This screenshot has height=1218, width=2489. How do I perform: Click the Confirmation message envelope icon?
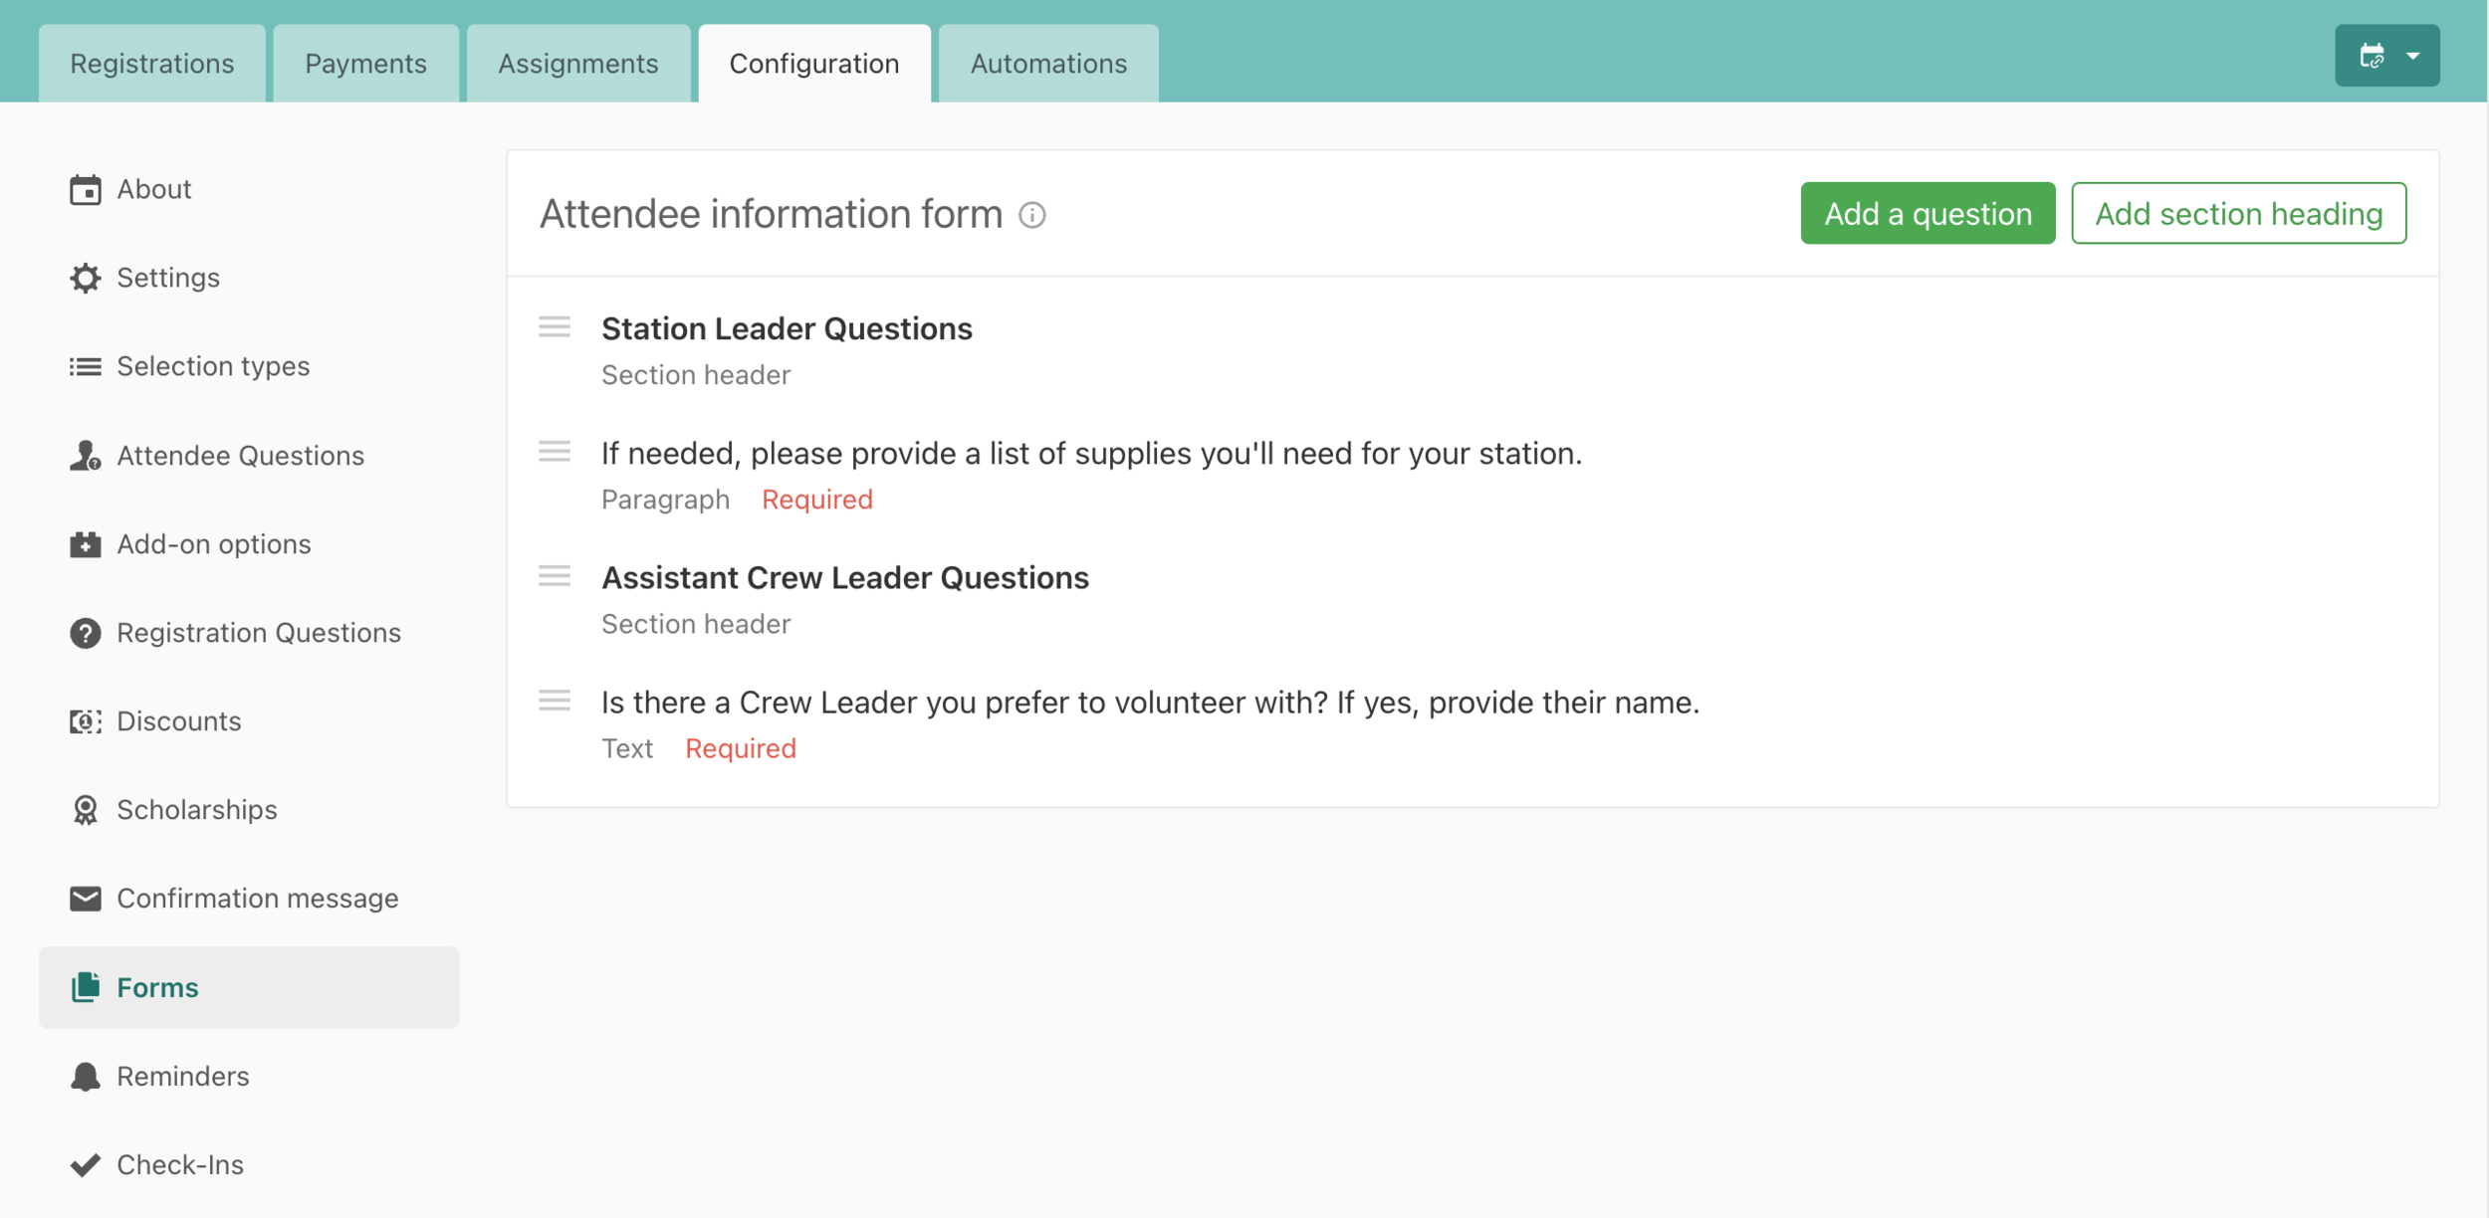pos(86,899)
